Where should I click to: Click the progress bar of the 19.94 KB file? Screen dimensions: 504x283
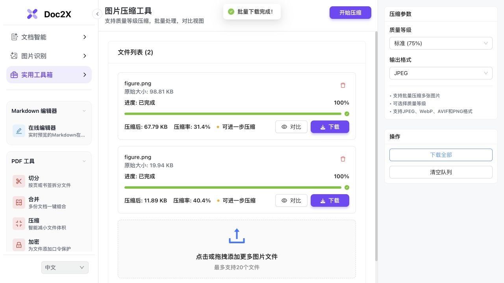(233, 187)
